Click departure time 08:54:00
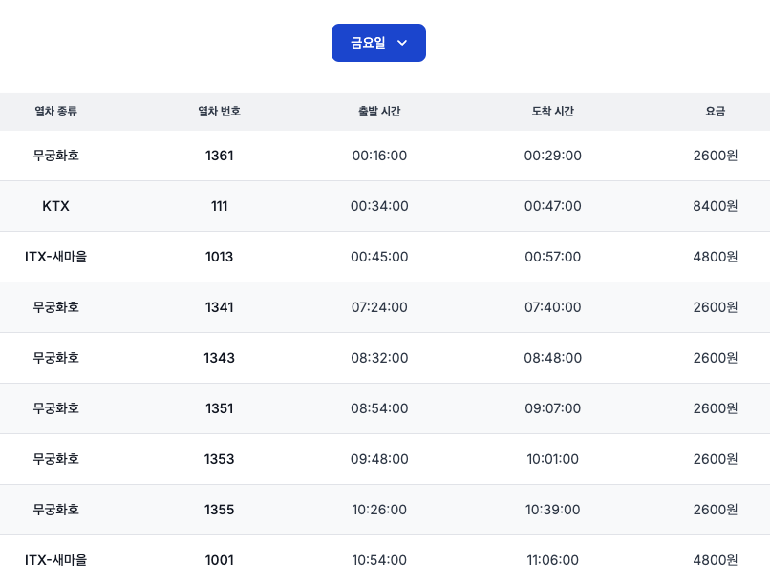This screenshot has height=585, width=770. [379, 408]
